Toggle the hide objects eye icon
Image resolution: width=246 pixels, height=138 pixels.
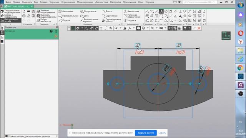(152, 28)
